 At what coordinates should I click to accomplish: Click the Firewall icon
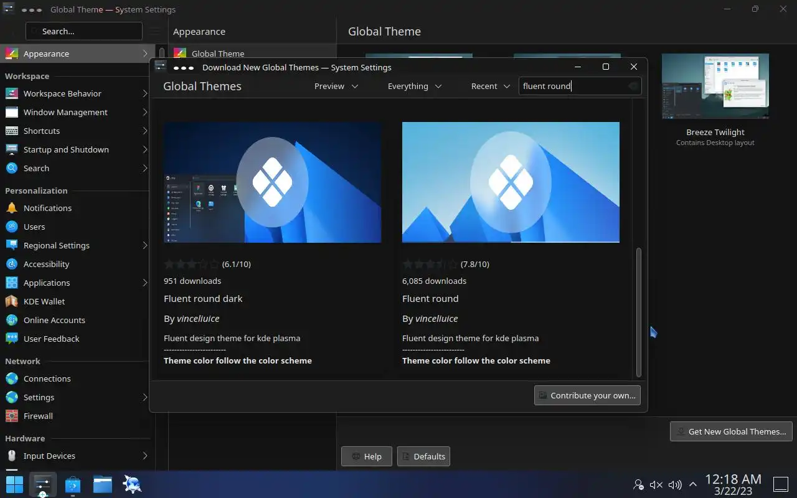point(12,416)
